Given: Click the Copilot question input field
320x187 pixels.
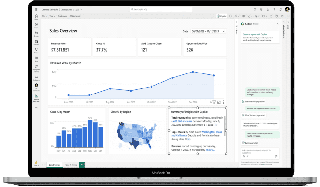Looking at the screenshot, I should [260, 153].
